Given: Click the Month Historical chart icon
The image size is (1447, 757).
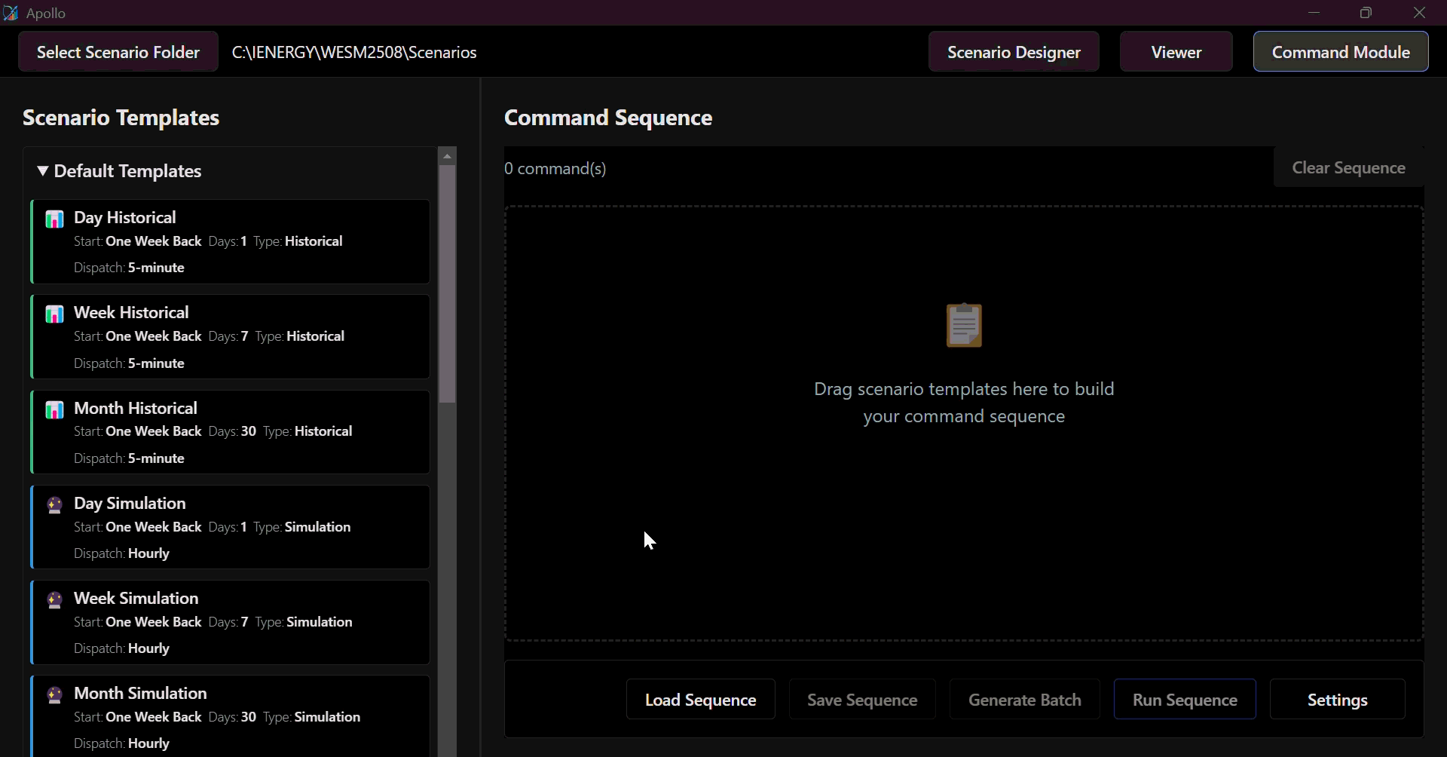Looking at the screenshot, I should pos(54,410).
